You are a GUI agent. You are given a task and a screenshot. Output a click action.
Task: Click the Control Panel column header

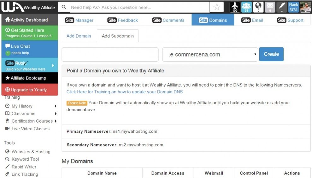coord(254,173)
